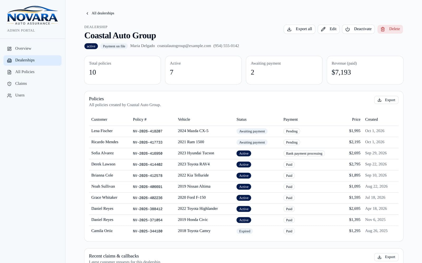Click policy number NV-2026-418207
This screenshot has width=422, height=263.
[x=148, y=131]
